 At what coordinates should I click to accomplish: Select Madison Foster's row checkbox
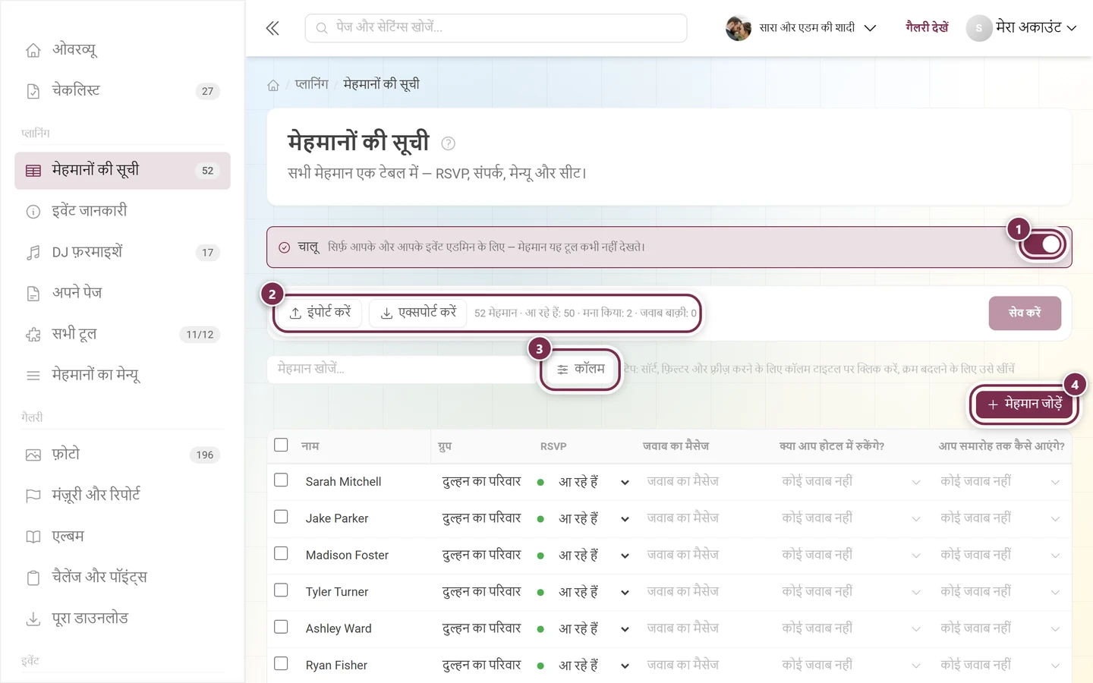281,554
